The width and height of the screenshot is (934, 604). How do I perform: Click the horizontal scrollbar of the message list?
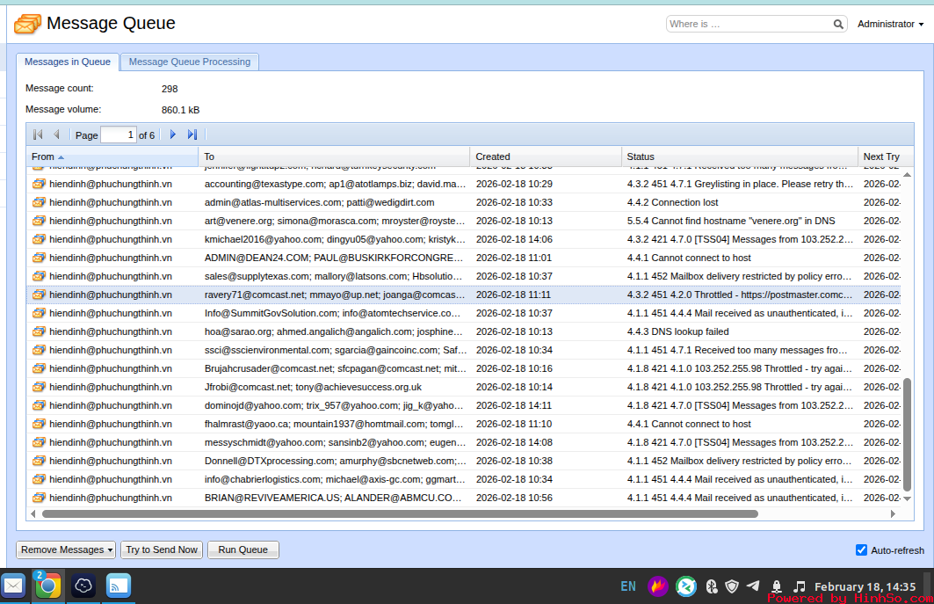pyautogui.click(x=400, y=513)
